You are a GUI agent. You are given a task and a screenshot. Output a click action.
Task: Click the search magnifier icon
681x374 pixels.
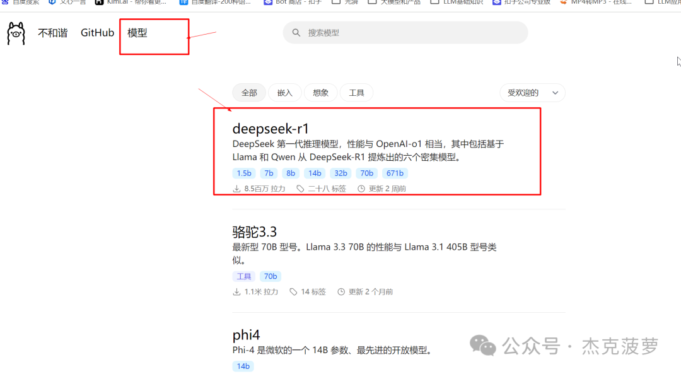(296, 33)
